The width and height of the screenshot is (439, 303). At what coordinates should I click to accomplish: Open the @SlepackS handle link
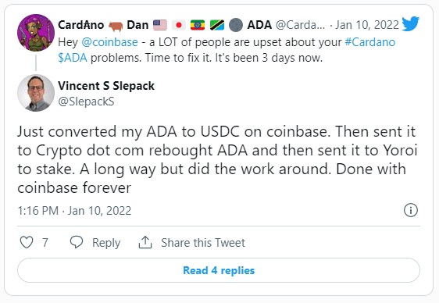pos(86,102)
